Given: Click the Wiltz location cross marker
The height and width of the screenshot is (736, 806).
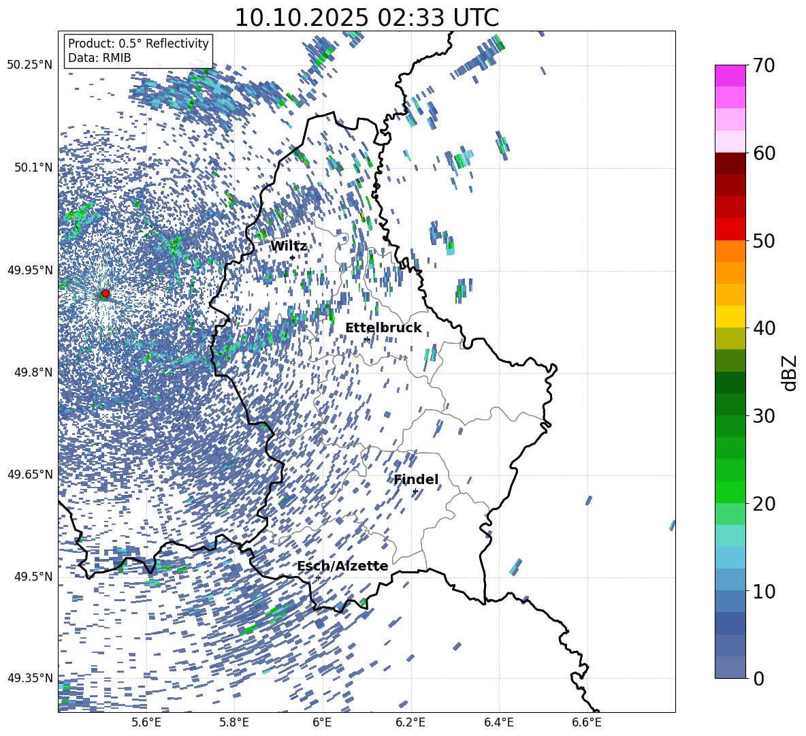Looking at the screenshot, I should (292, 257).
